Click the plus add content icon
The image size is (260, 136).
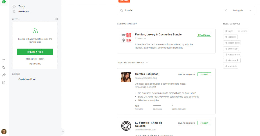point(4,60)
